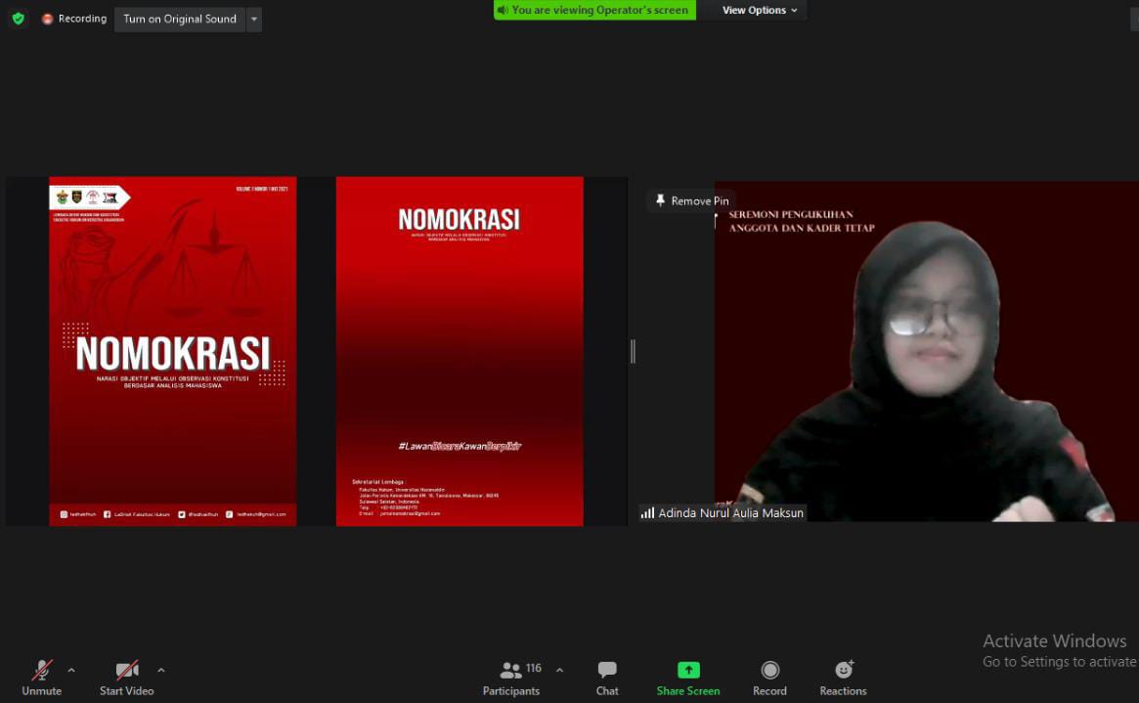
Task: Click the NOMOKRASI back cover image
Action: tap(460, 351)
